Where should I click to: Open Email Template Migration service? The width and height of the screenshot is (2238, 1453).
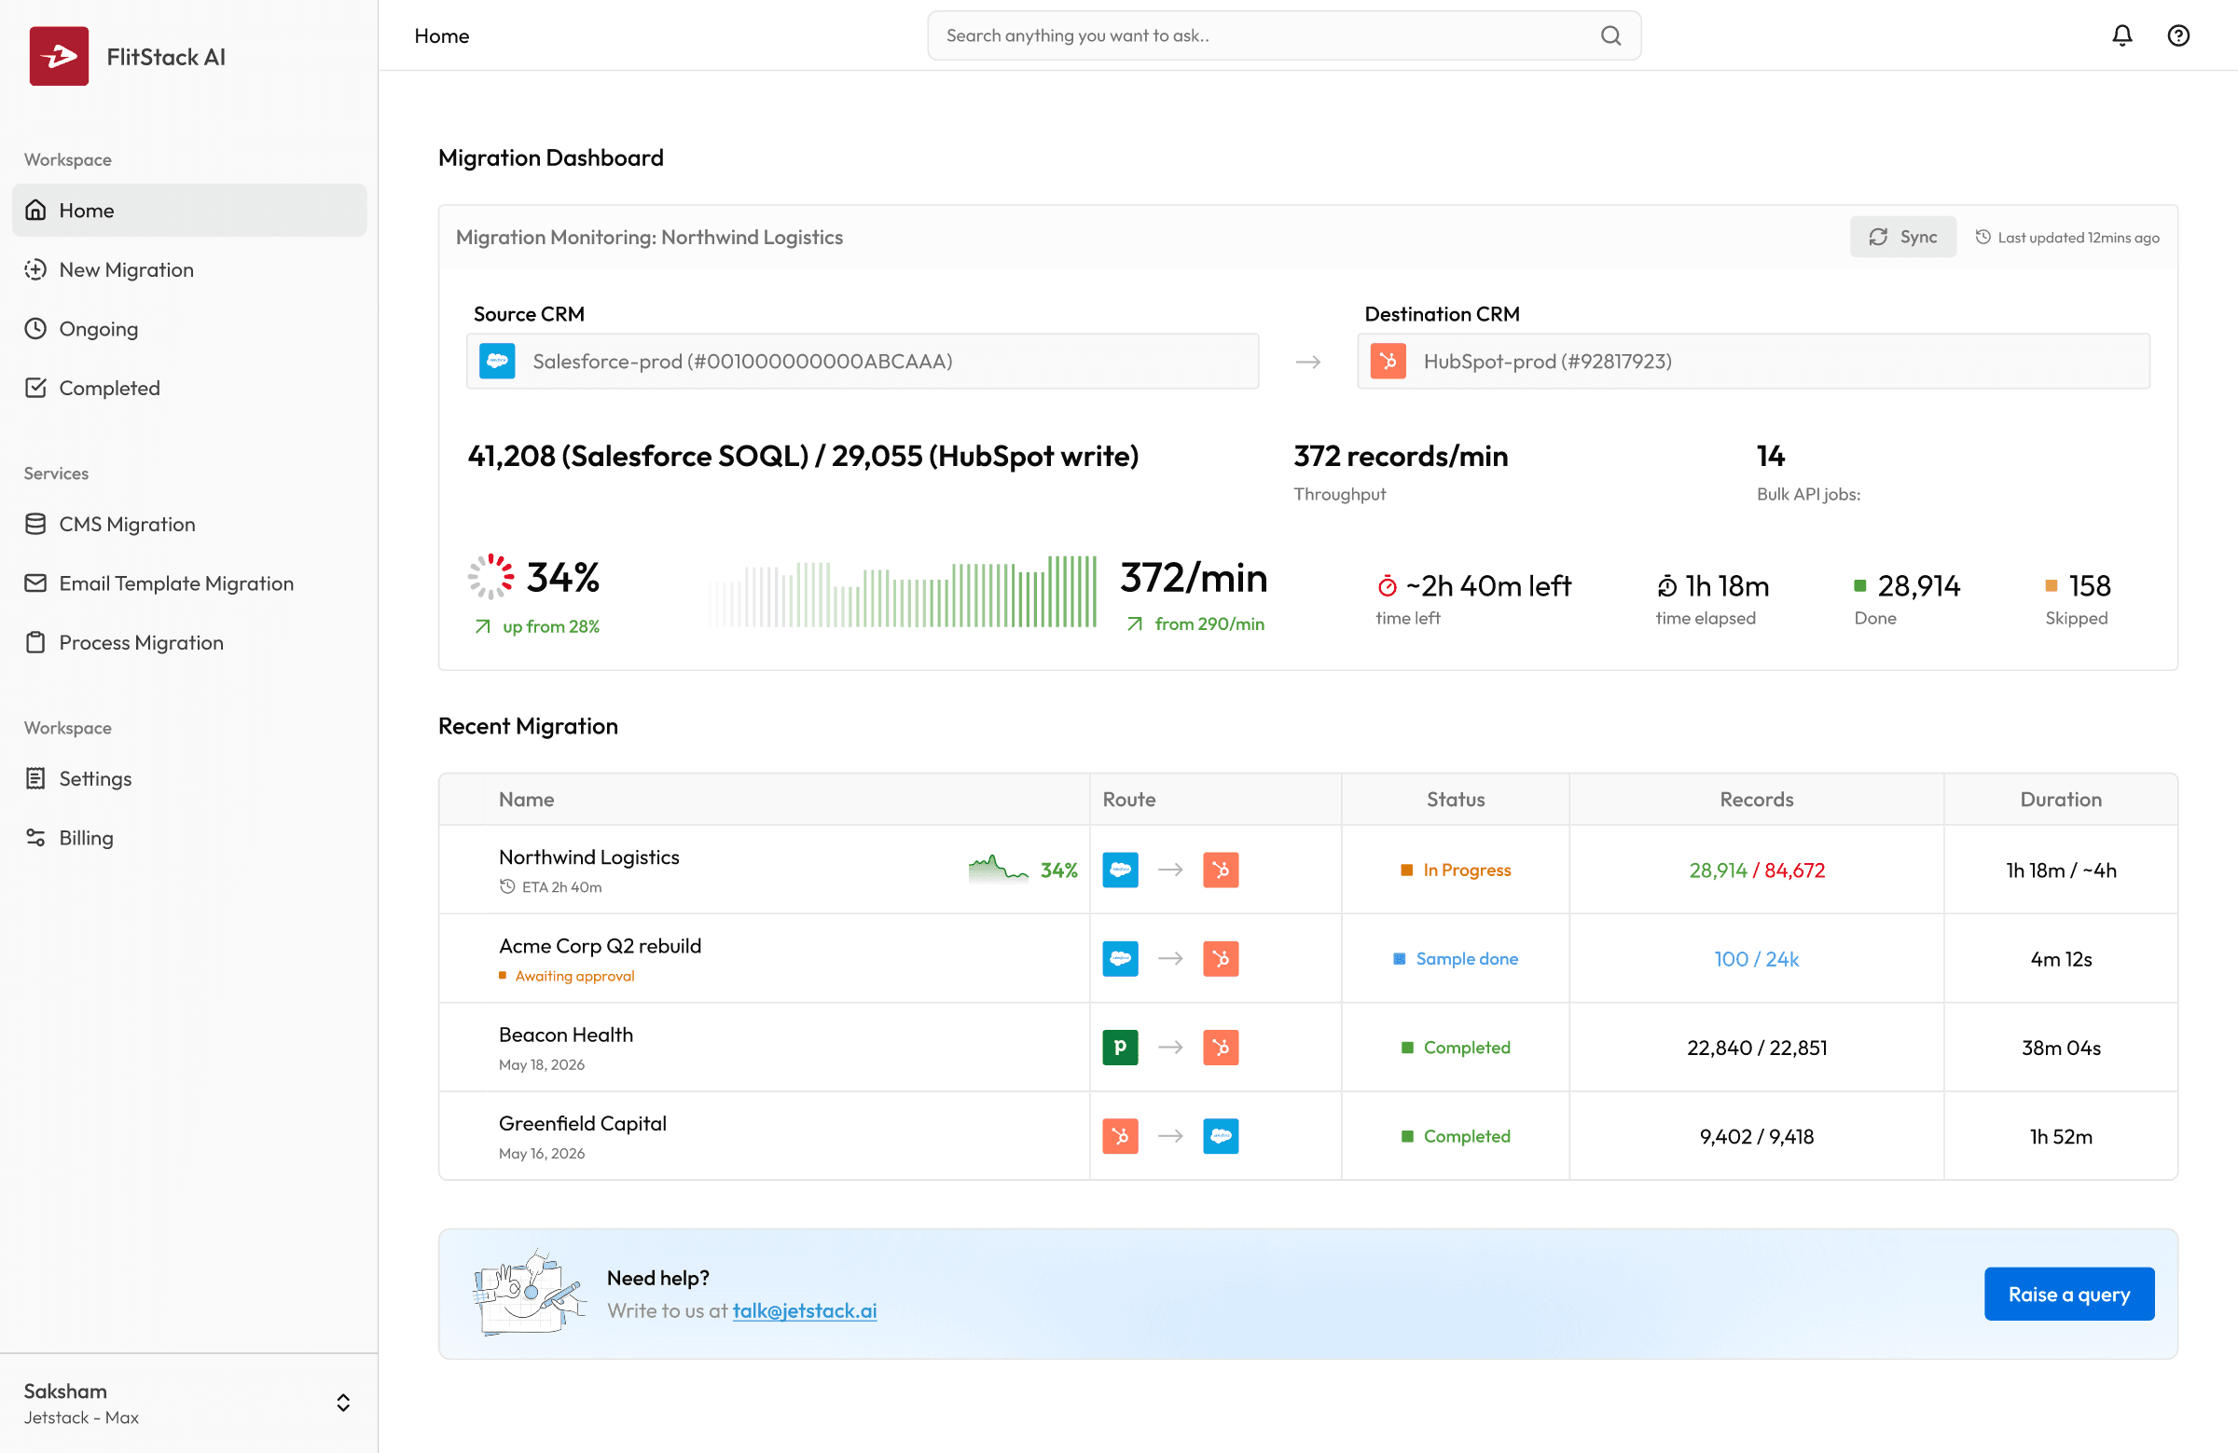pyautogui.click(x=189, y=583)
